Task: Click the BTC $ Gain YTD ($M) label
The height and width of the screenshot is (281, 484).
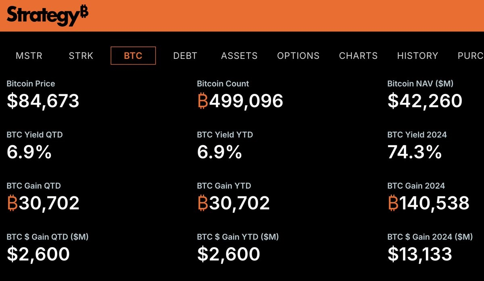Action: [238, 237]
